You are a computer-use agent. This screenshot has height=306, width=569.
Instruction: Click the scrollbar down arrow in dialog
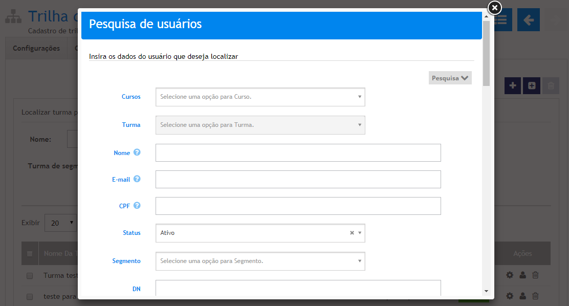[486, 291]
